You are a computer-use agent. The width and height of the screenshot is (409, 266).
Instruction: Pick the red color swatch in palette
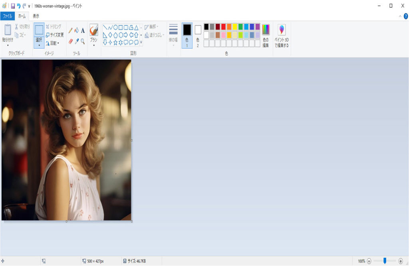pyautogui.click(x=223, y=27)
